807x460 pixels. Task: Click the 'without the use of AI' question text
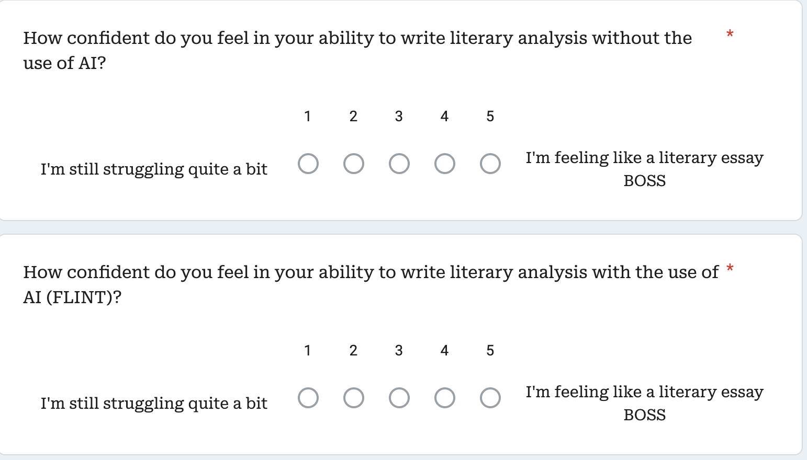pyautogui.click(x=357, y=39)
